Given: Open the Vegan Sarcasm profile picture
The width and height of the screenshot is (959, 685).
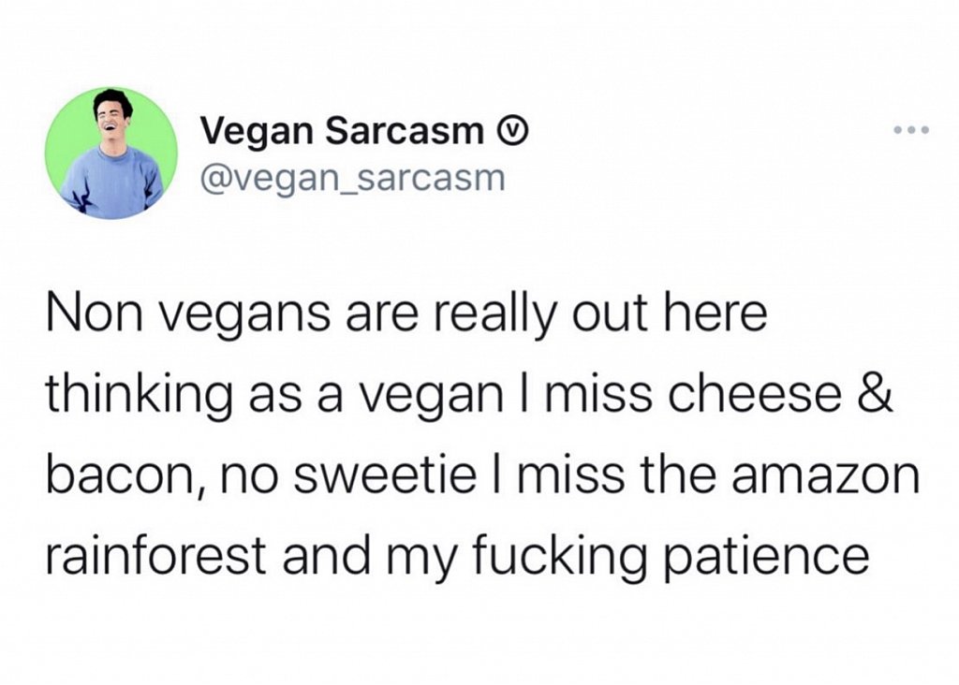Looking at the screenshot, I should 111,153.
